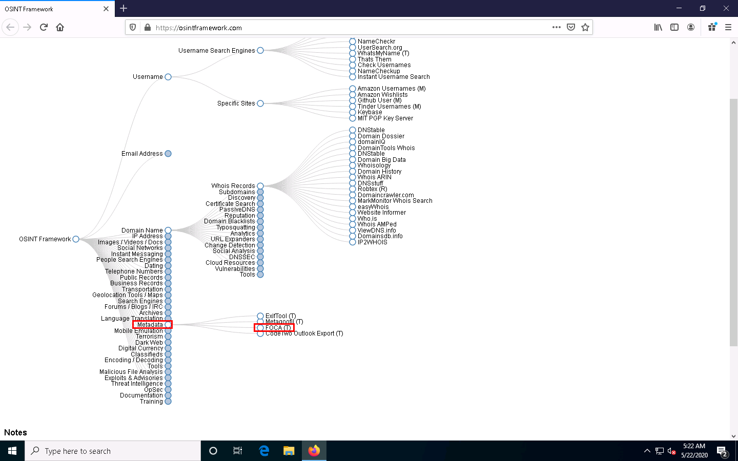Screen dimensions: 738x461
Task: Click the forward navigation arrow
Action: tap(27, 27)
